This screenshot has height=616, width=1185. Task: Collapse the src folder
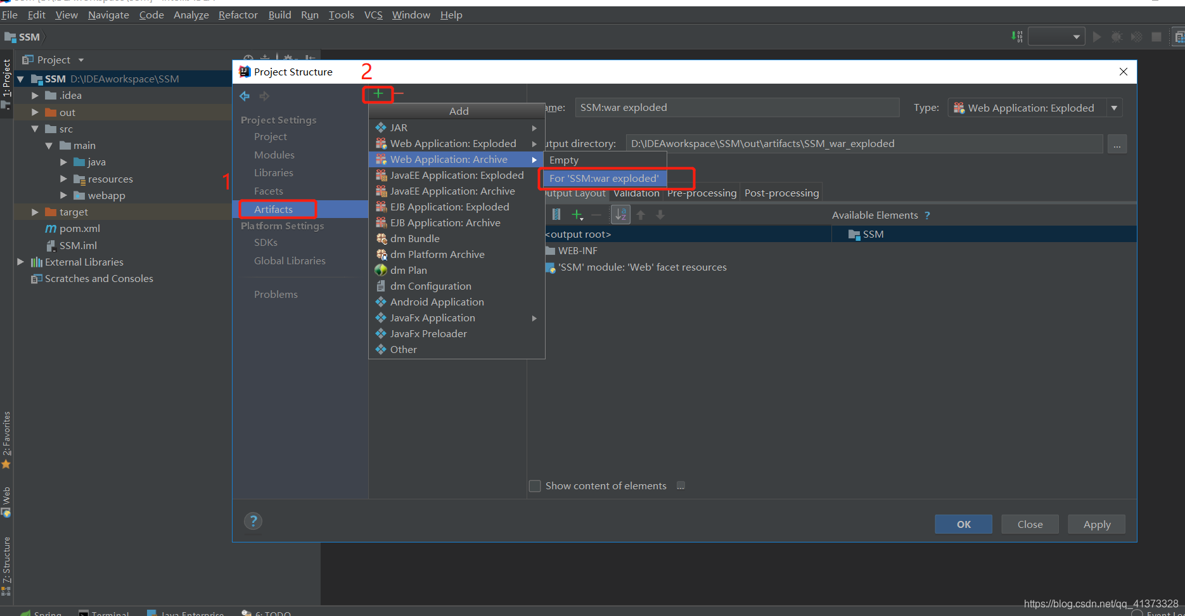pos(35,129)
